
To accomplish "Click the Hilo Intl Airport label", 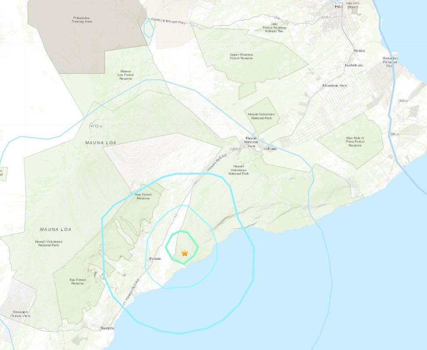I will point(353,5).
